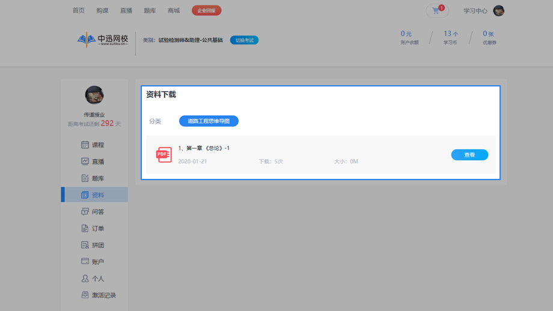This screenshot has height=311, width=553.
Task: Open 学习中心 link
Action: (x=475, y=11)
